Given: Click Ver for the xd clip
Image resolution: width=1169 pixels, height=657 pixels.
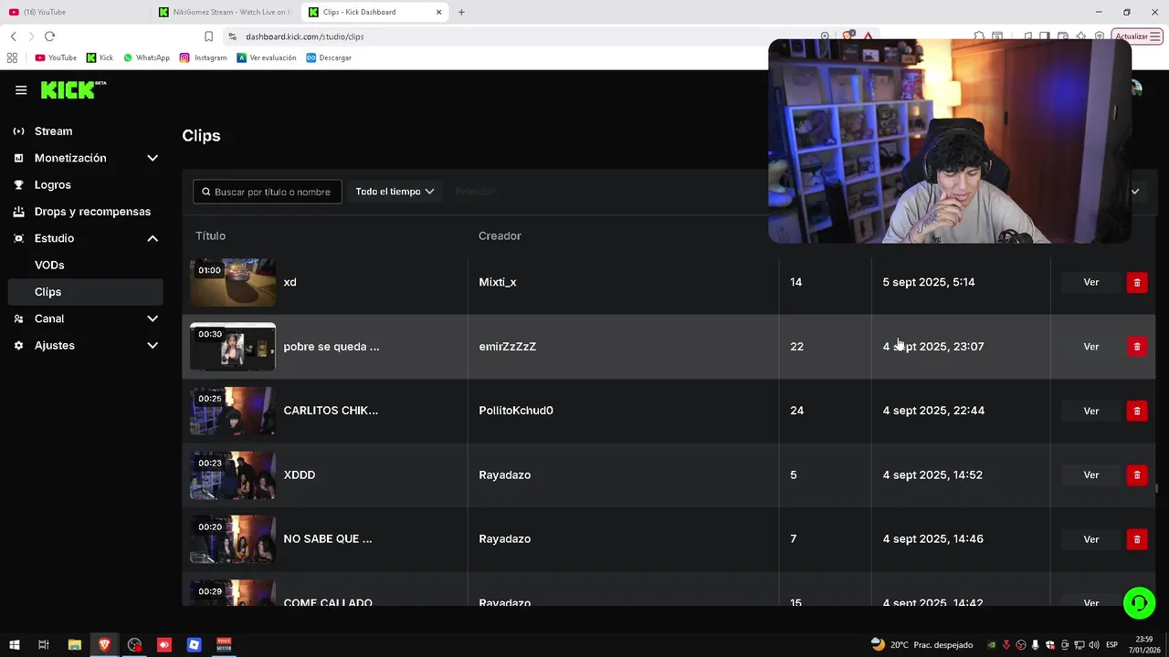Looking at the screenshot, I should (1090, 282).
